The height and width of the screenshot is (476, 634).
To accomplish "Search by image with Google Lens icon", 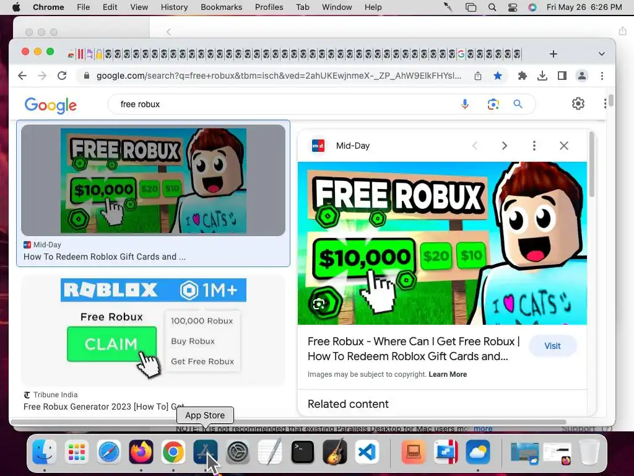I will coord(493,104).
